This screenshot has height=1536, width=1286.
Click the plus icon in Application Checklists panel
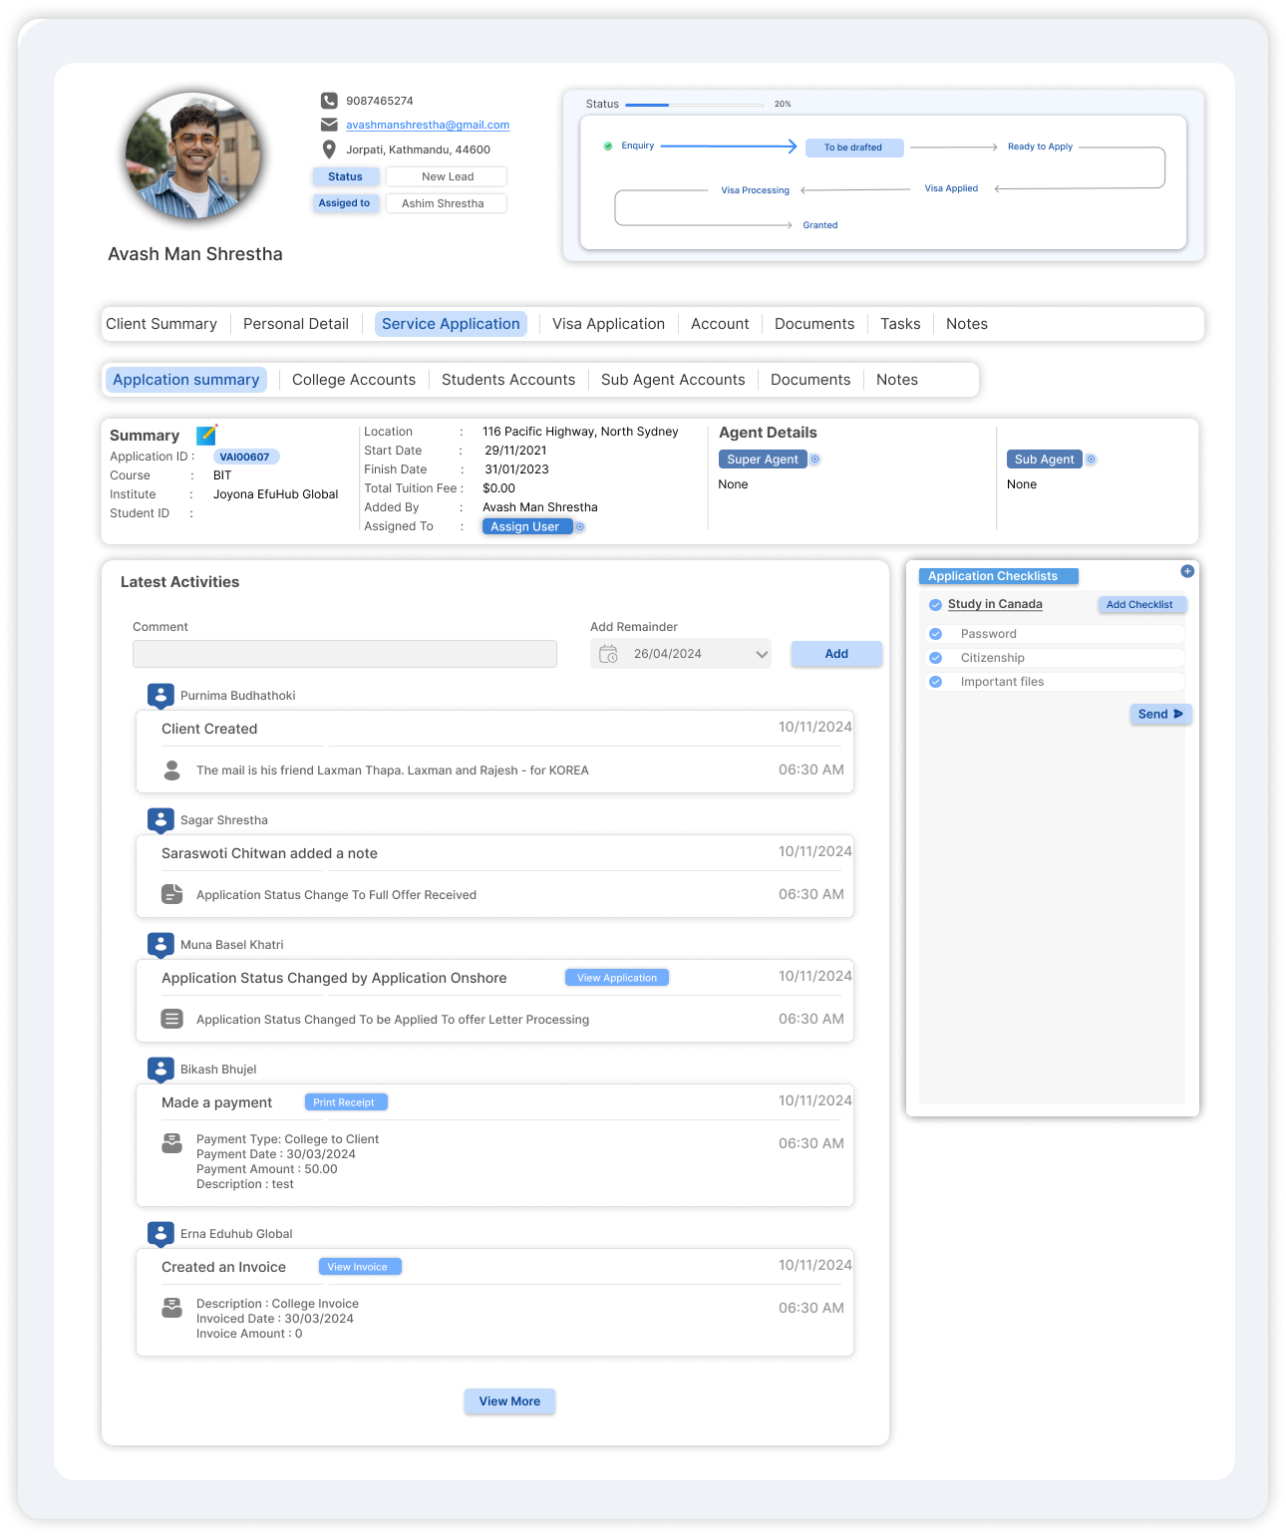(x=1187, y=571)
